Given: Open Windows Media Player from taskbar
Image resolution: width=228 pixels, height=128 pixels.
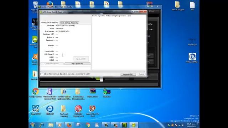Looking at the screenshot, I should coord(59,125).
